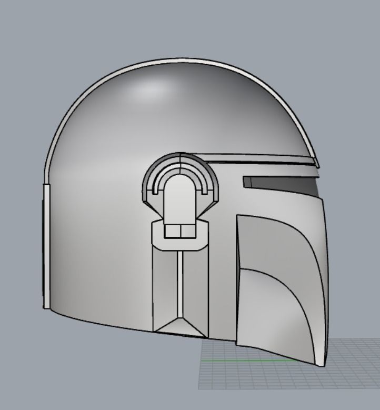
Task: Click the vertical trim strip at helmet rear
Action: [x=46, y=246]
